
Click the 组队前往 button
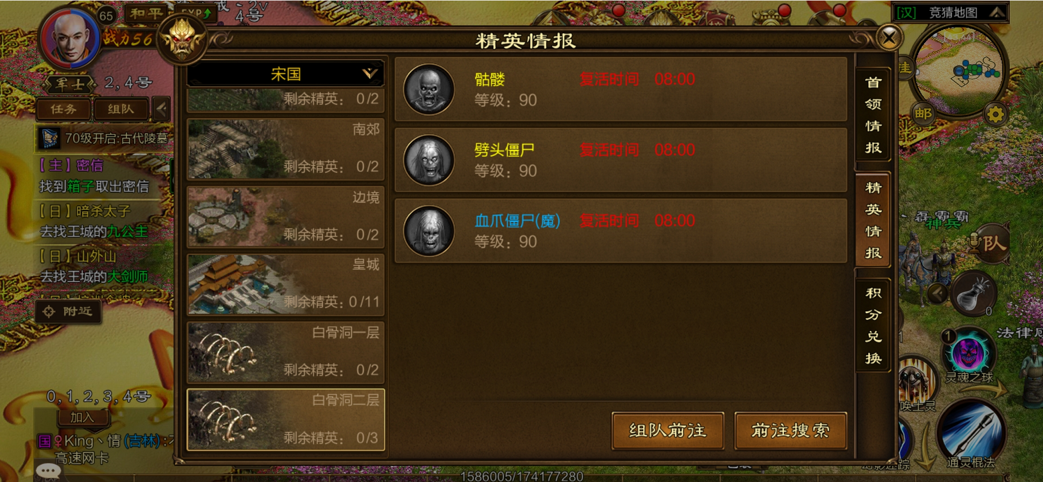668,430
